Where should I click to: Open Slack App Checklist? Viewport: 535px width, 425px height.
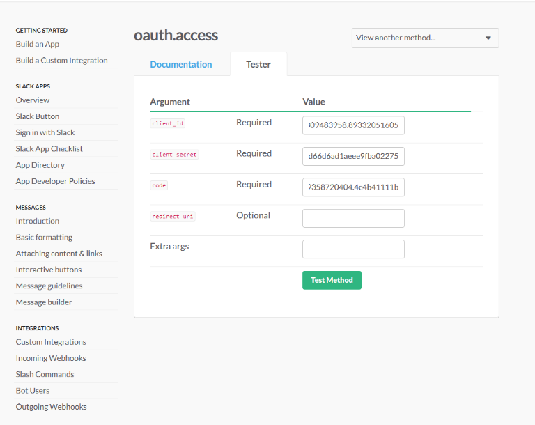[49, 149]
